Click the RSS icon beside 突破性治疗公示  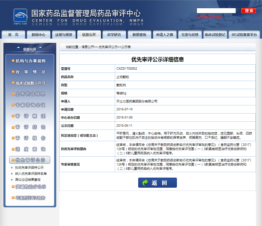tap(13, 187)
